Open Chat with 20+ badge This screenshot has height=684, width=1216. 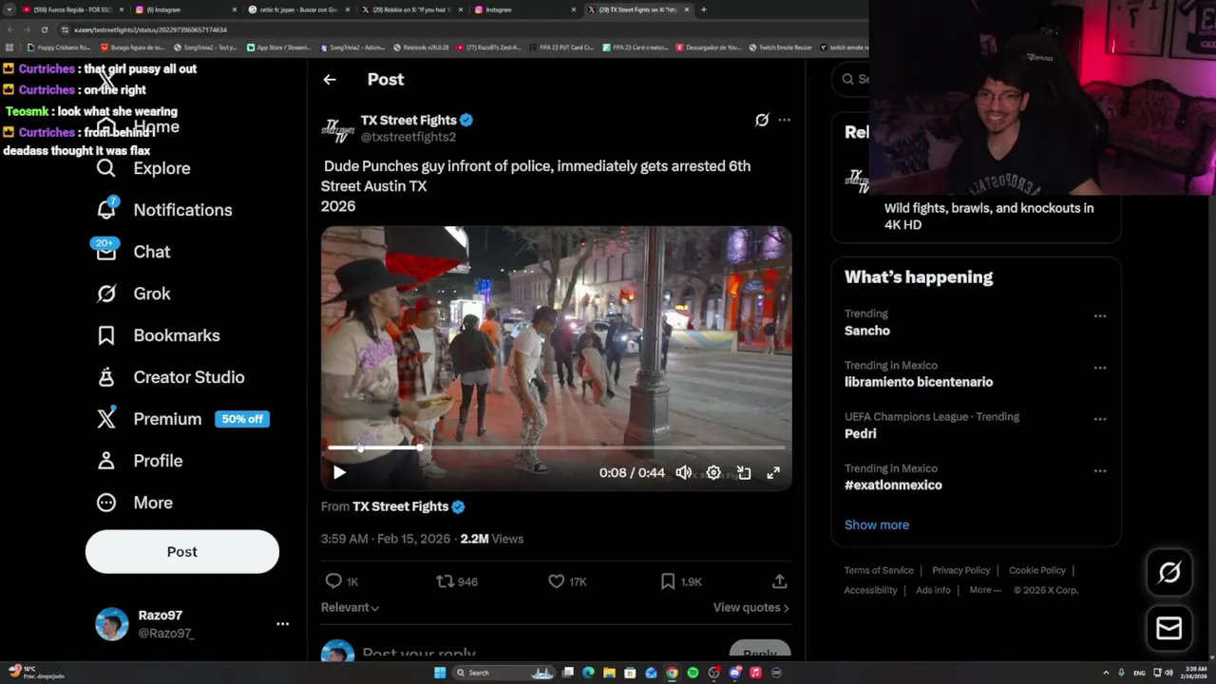133,252
